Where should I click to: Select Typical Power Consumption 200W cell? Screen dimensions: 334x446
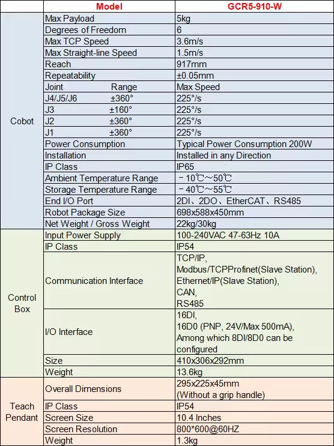click(254, 144)
